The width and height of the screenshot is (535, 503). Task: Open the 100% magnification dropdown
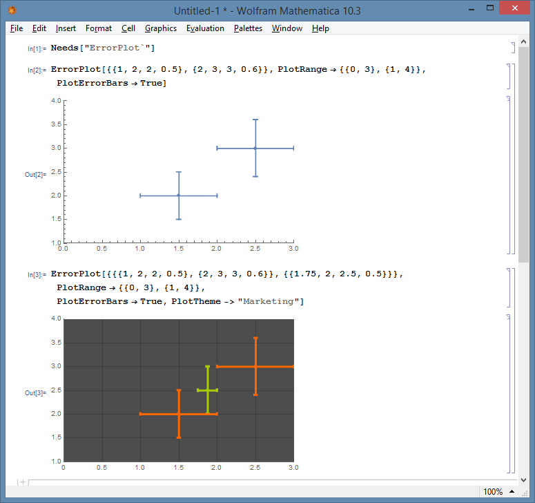(498, 492)
